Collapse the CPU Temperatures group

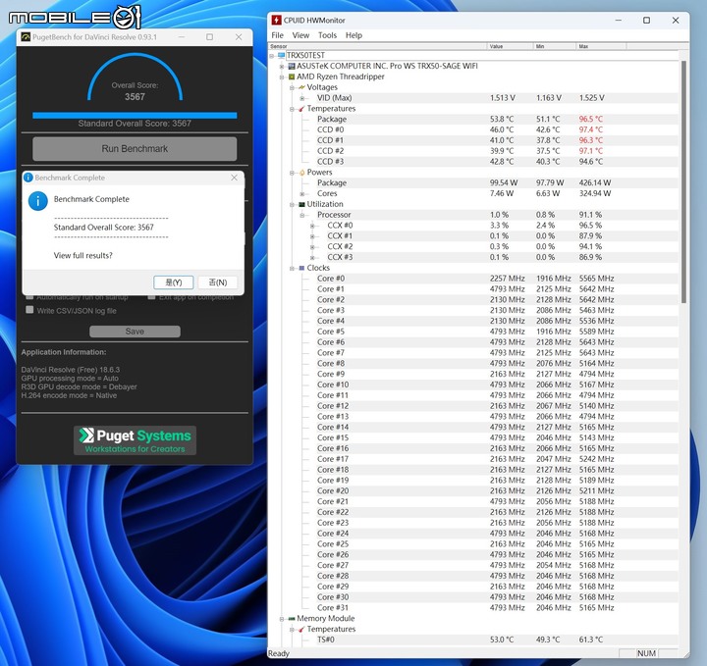292,109
